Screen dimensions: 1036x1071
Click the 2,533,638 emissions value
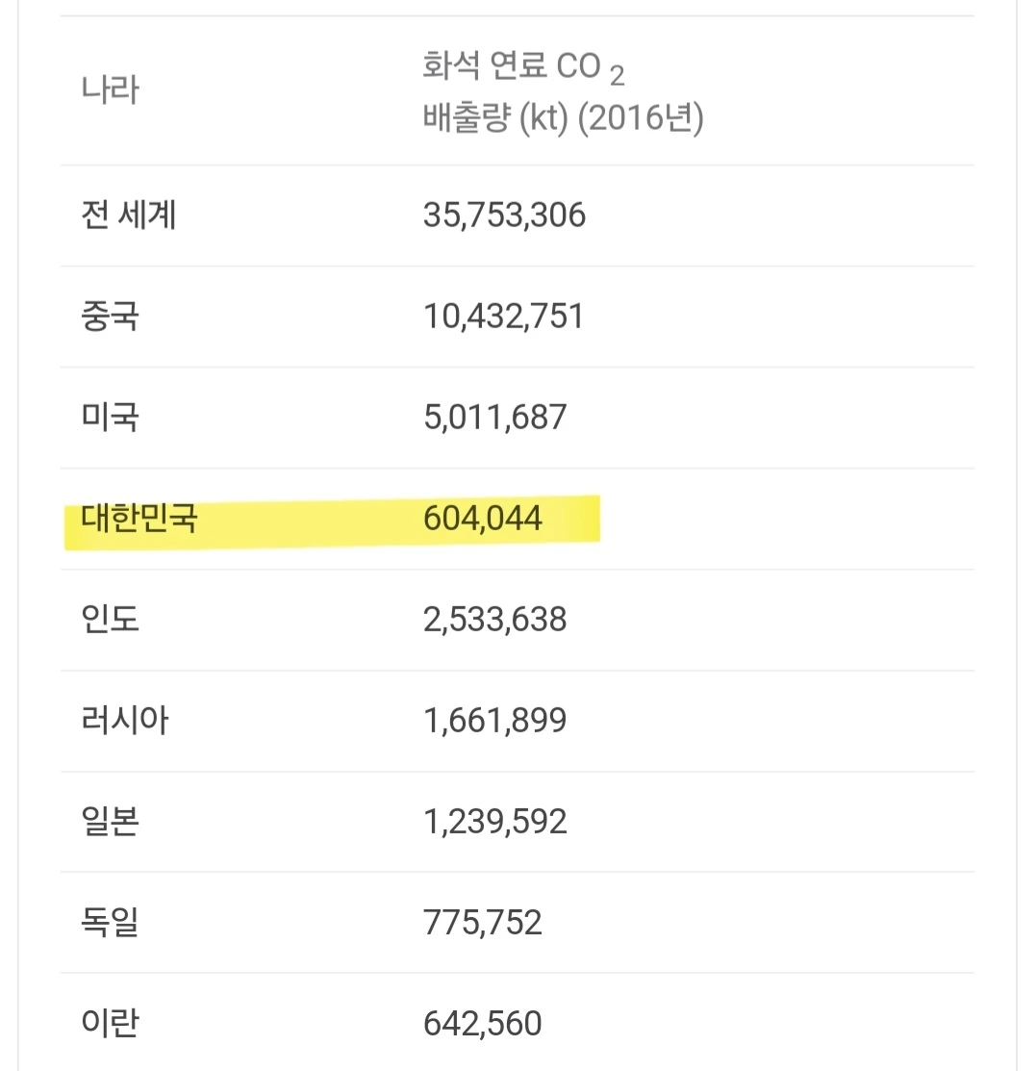coord(495,620)
